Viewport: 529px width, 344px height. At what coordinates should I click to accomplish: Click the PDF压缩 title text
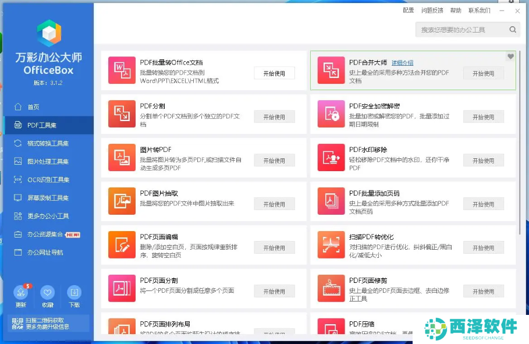[x=361, y=324]
